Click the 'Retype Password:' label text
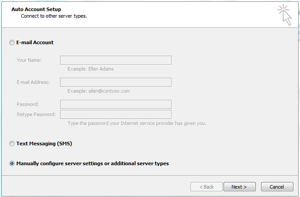 click(x=36, y=115)
